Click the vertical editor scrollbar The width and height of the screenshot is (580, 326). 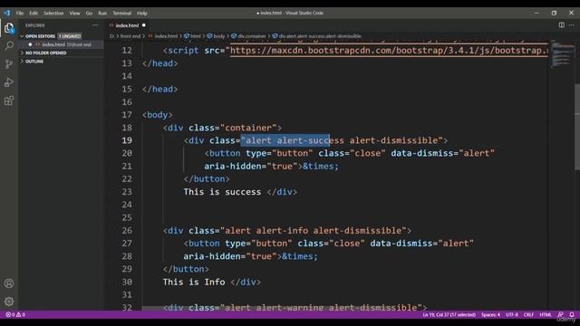[x=577, y=126]
